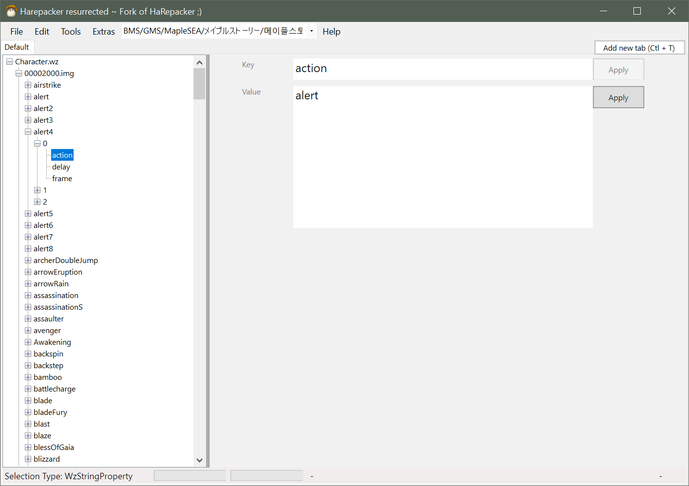Expand the archerDoubleJump node
This screenshot has width=689, height=486.
click(28, 260)
